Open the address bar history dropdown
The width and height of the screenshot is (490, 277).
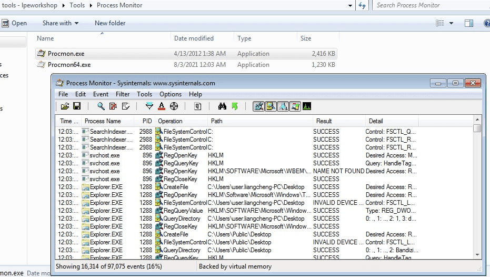pos(350,5)
